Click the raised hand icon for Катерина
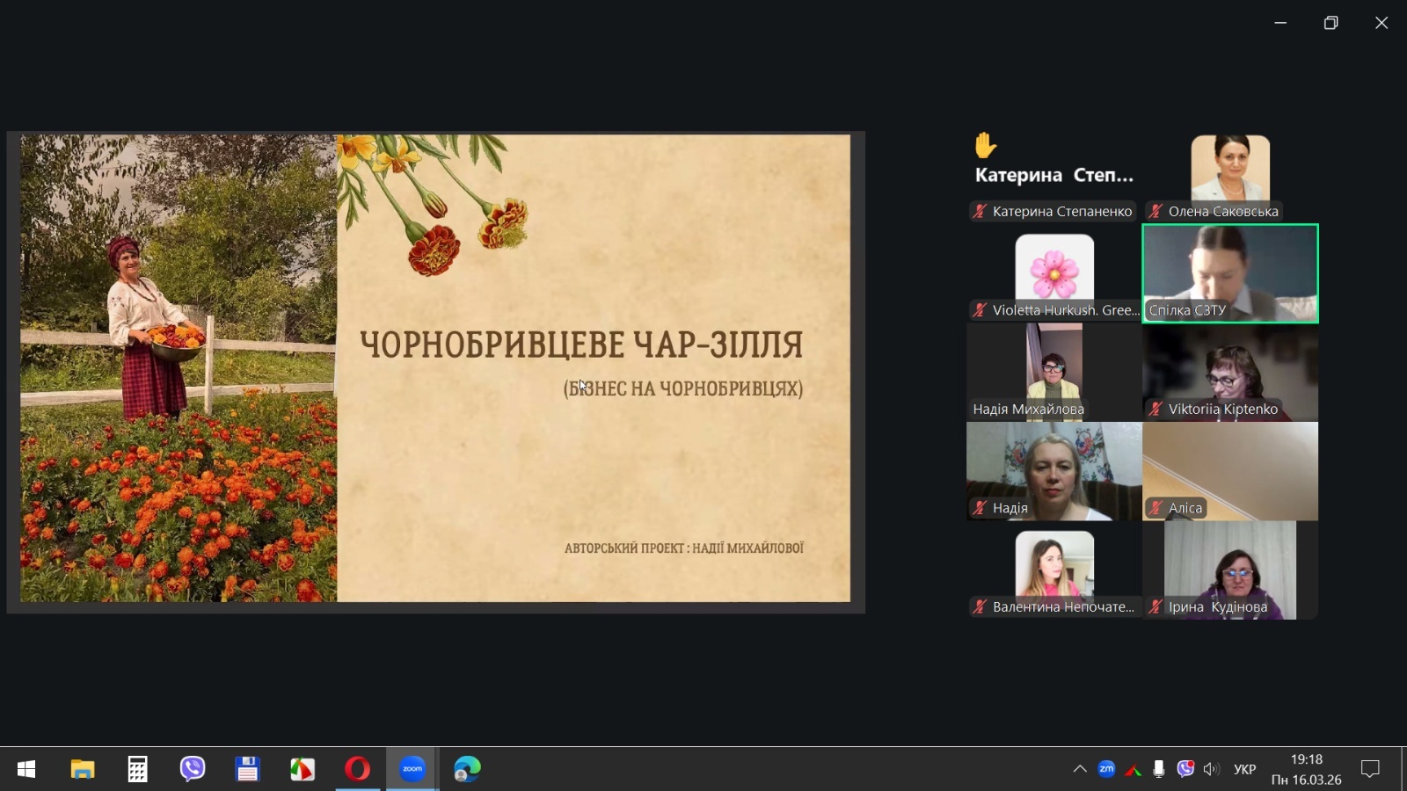This screenshot has height=791, width=1407. (x=986, y=145)
